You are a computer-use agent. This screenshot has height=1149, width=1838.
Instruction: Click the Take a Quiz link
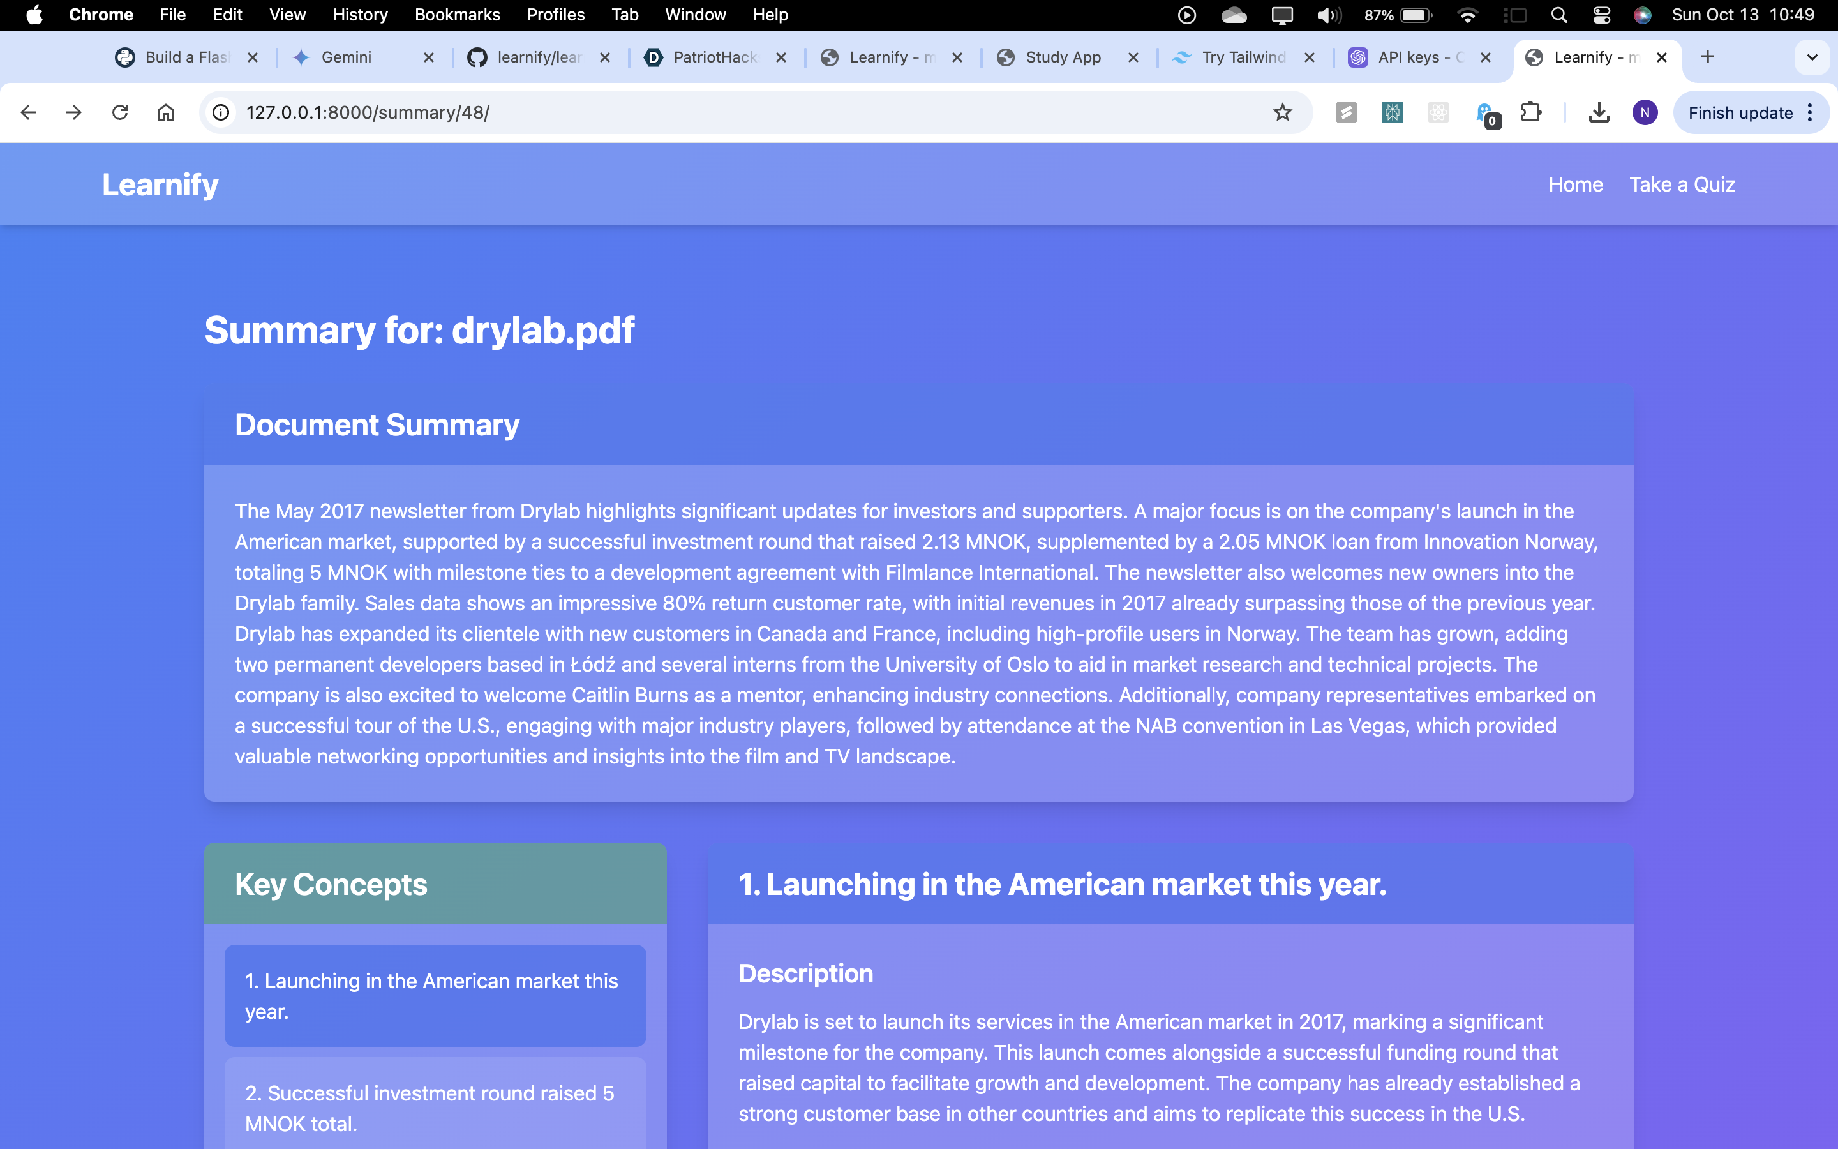(x=1682, y=184)
